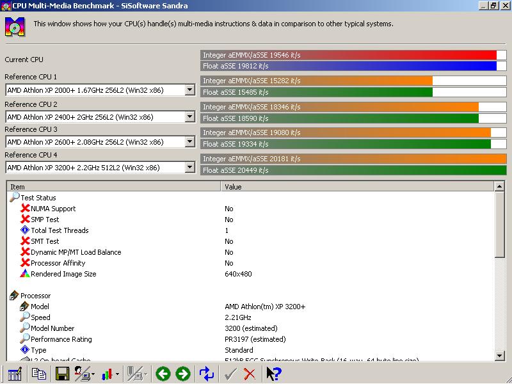This screenshot has width=512, height=384.
Task: Click the red X cancel icon
Action: coord(250,374)
